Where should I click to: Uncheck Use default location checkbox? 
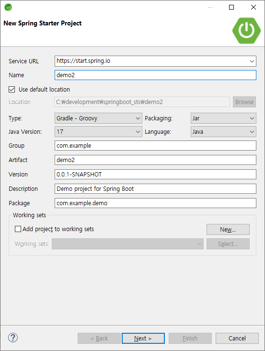pos(12,90)
